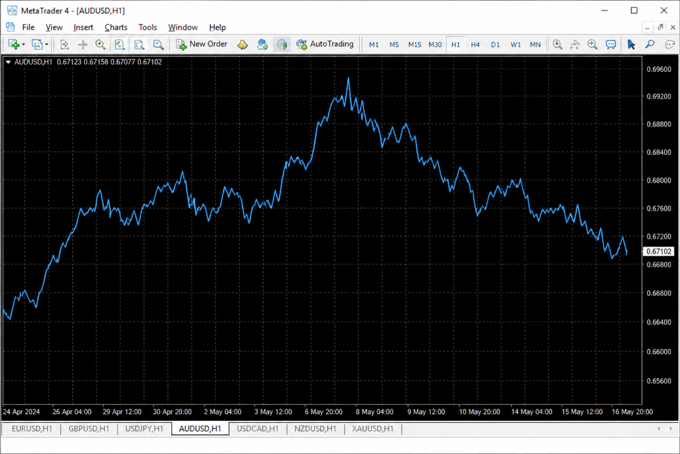Click the chart window icon left of File
The height and width of the screenshot is (454, 680).
(x=10, y=27)
